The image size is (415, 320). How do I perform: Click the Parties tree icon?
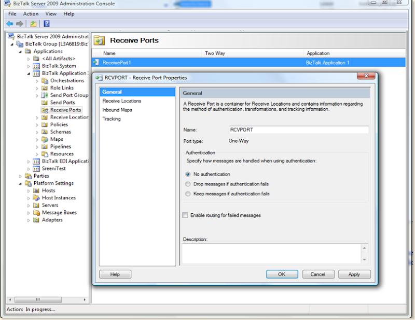(28, 176)
